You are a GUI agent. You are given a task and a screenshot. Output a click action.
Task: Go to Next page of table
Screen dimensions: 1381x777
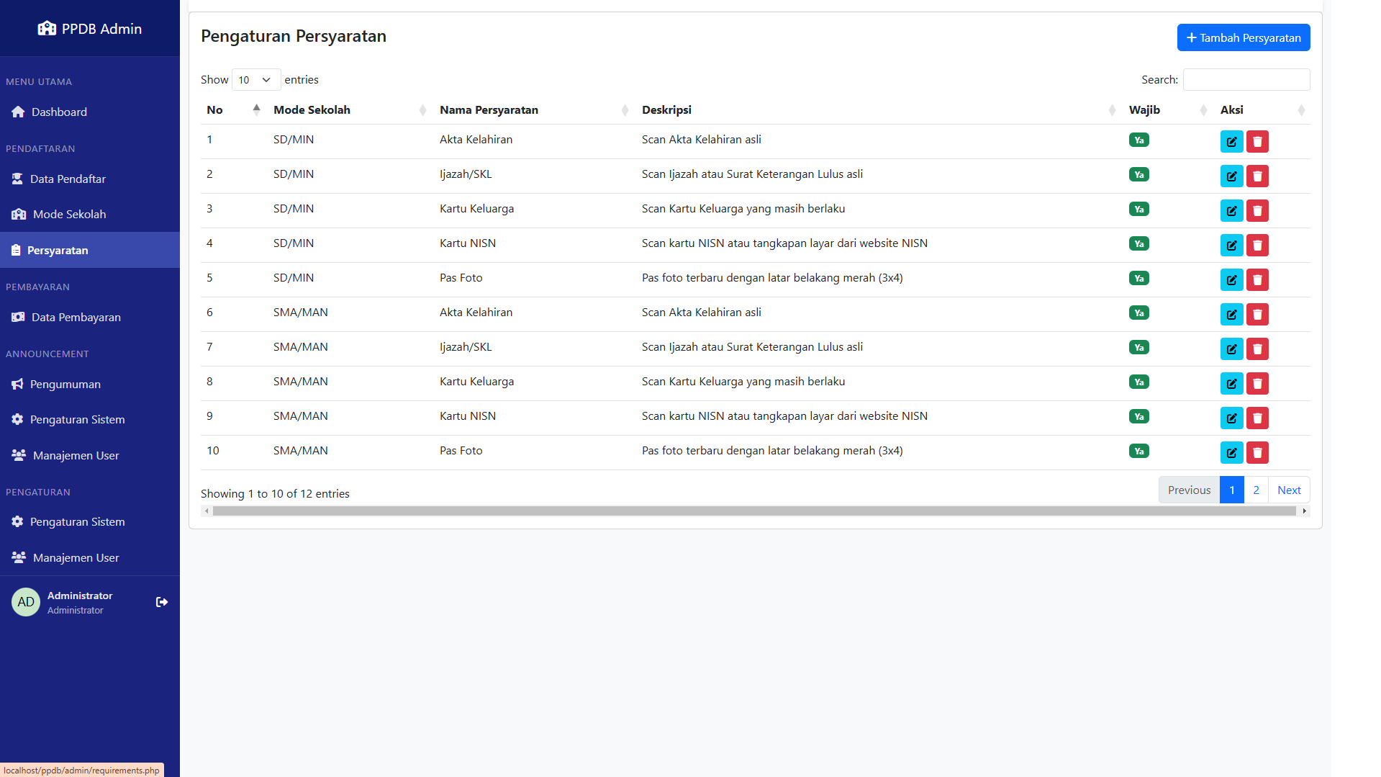click(1289, 490)
